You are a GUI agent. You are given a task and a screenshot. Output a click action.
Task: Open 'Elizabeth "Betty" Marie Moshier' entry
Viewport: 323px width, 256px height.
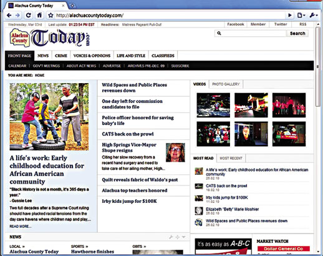tap(232, 209)
